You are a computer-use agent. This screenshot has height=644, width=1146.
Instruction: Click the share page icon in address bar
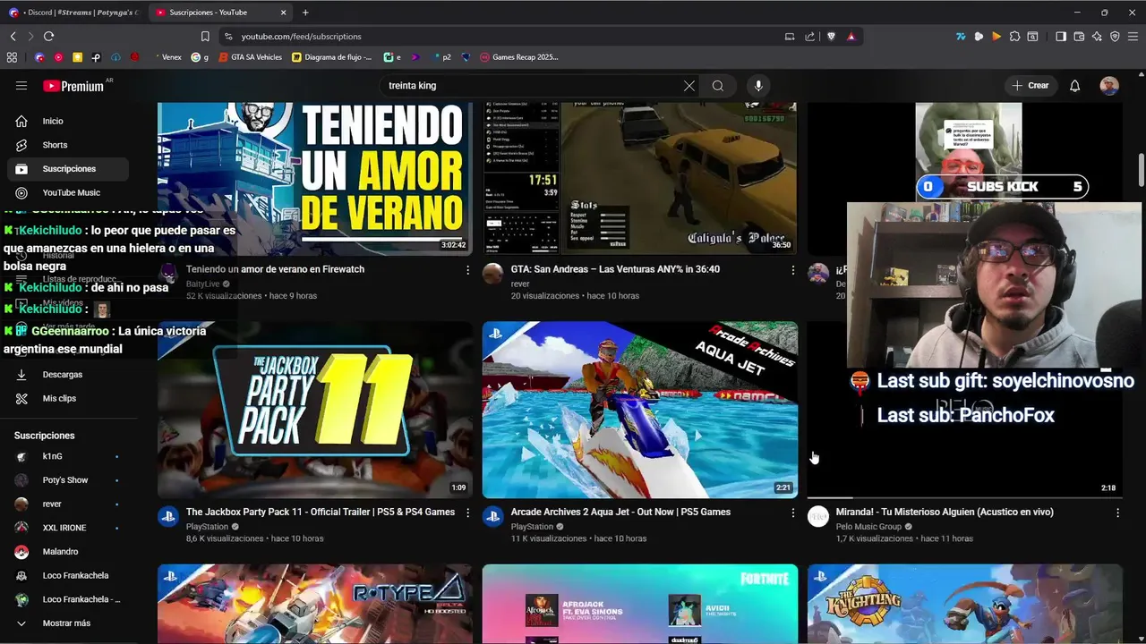[x=810, y=37]
